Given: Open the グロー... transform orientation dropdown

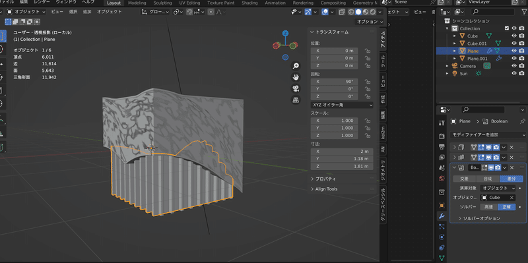Looking at the screenshot, I should (x=156, y=12).
